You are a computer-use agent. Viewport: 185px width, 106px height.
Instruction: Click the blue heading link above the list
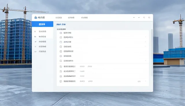click(x=61, y=24)
